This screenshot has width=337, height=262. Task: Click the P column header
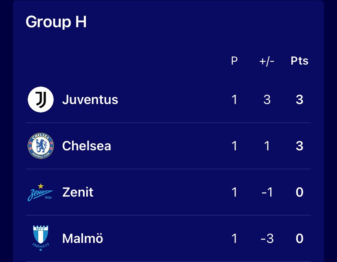tap(234, 61)
